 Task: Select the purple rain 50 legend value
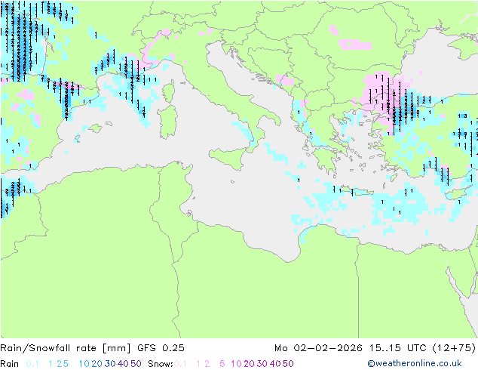pyautogui.click(x=136, y=364)
